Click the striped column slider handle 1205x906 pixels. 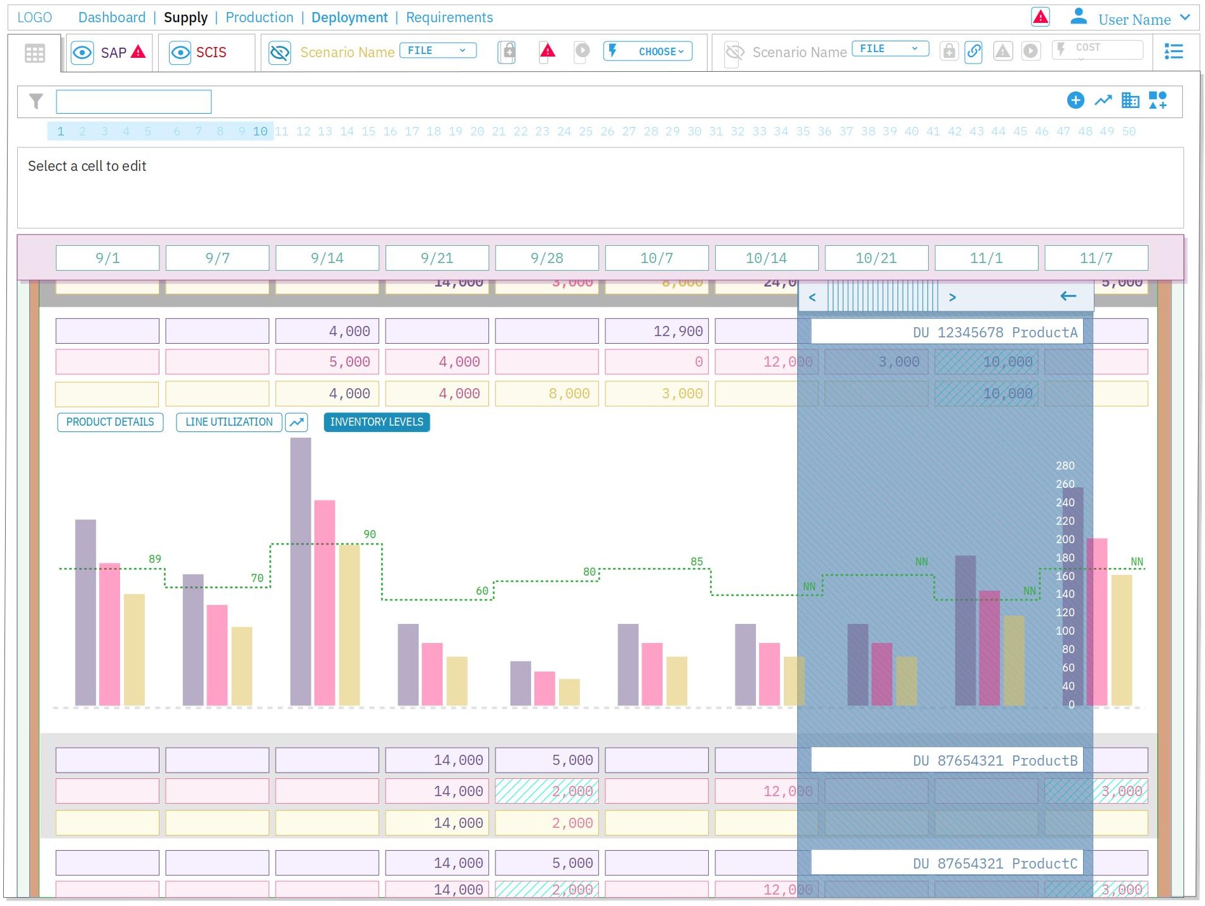coord(882,297)
